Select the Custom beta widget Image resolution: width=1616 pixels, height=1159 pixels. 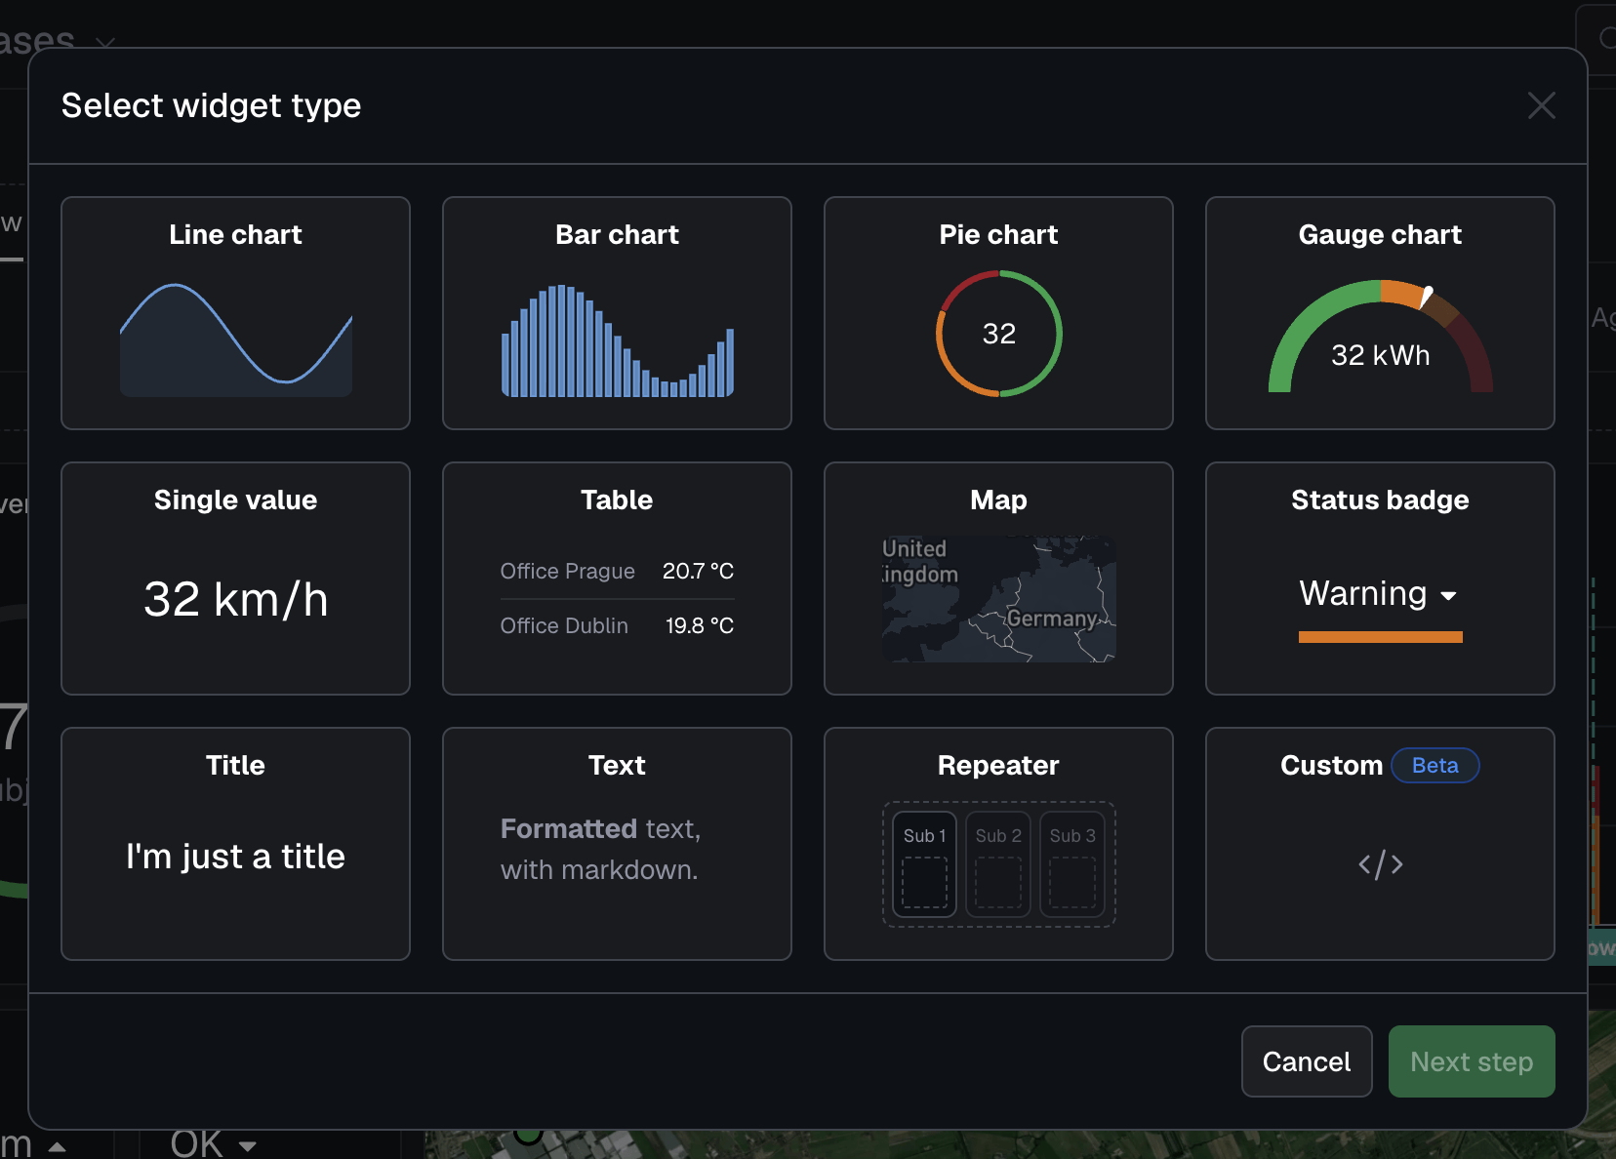point(1380,844)
